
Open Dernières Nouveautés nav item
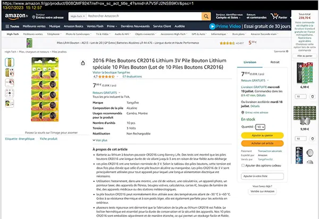click(x=135, y=27)
